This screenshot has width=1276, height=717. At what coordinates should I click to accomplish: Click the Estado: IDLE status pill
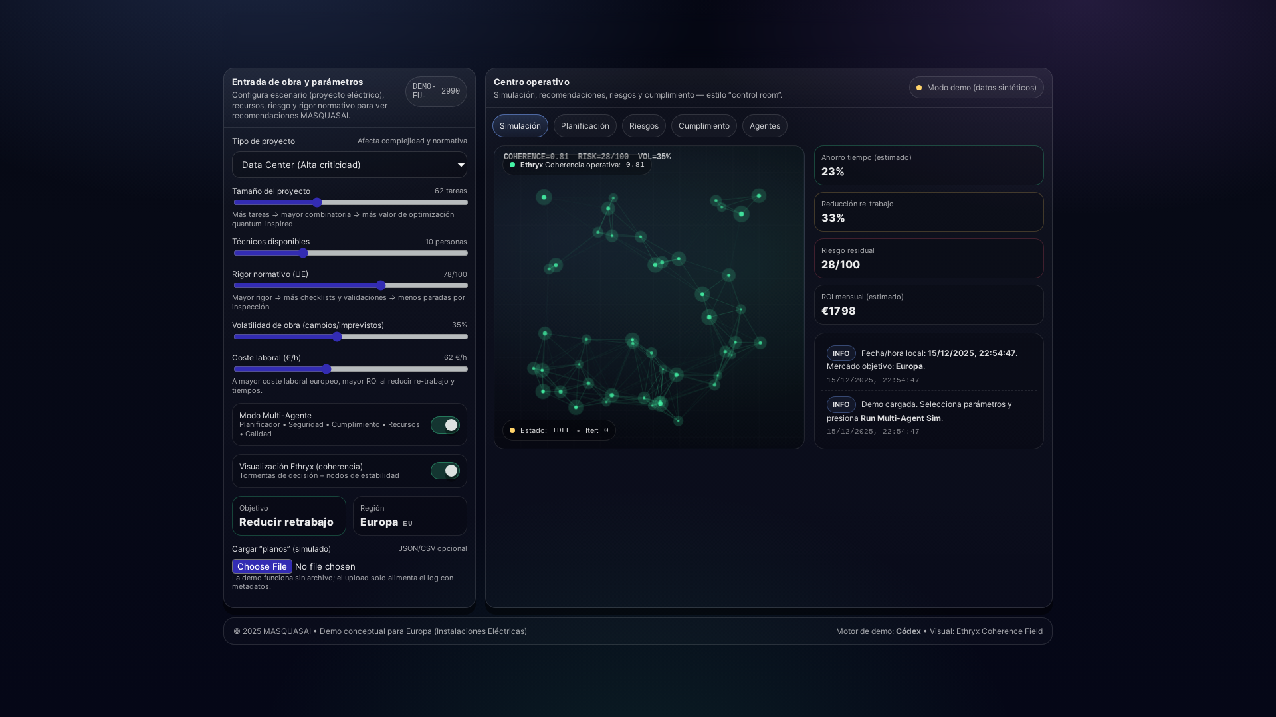coord(559,430)
